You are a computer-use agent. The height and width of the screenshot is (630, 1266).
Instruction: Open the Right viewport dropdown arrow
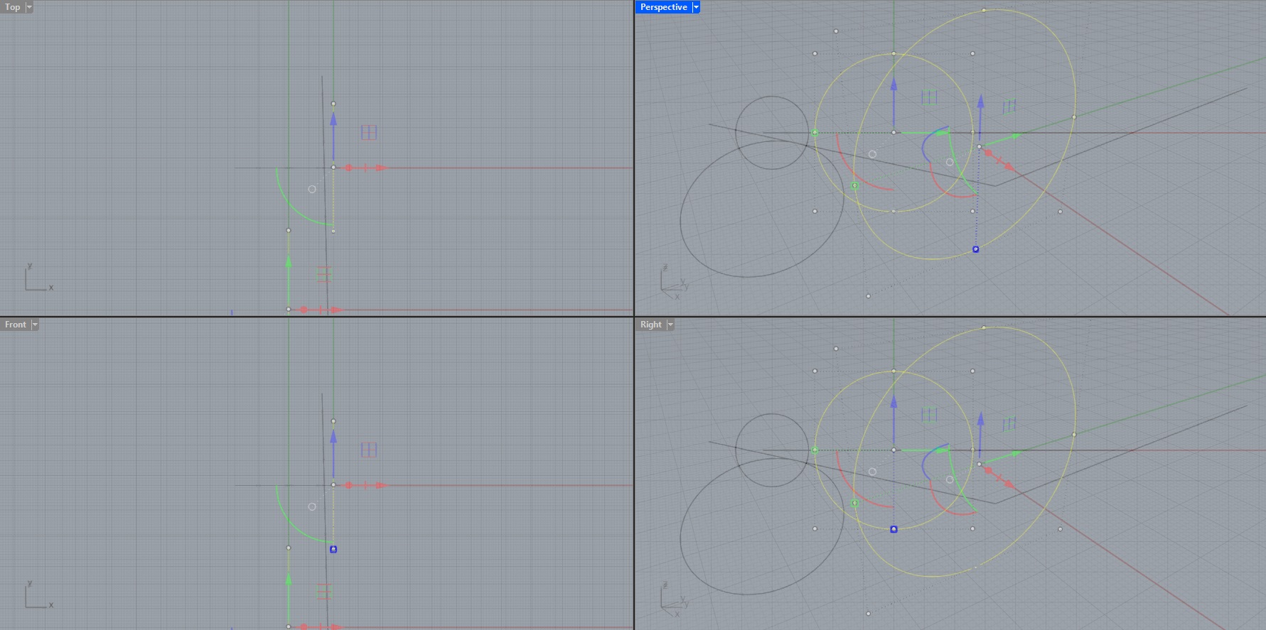point(670,325)
